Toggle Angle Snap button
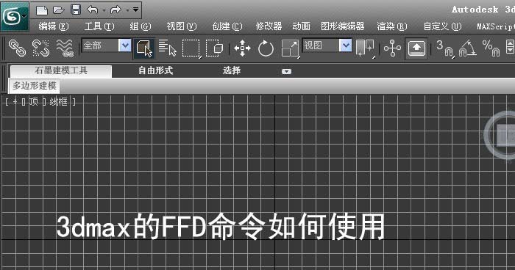 468,48
